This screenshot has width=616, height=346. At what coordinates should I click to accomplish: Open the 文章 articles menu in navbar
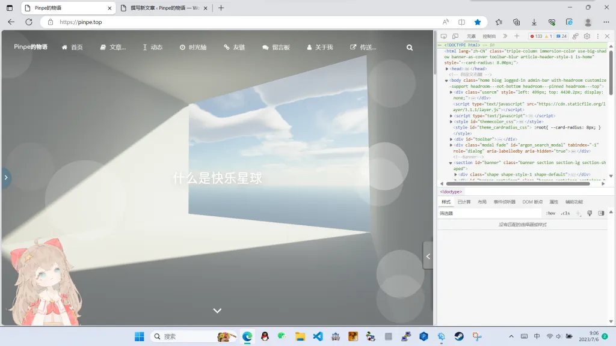[113, 47]
